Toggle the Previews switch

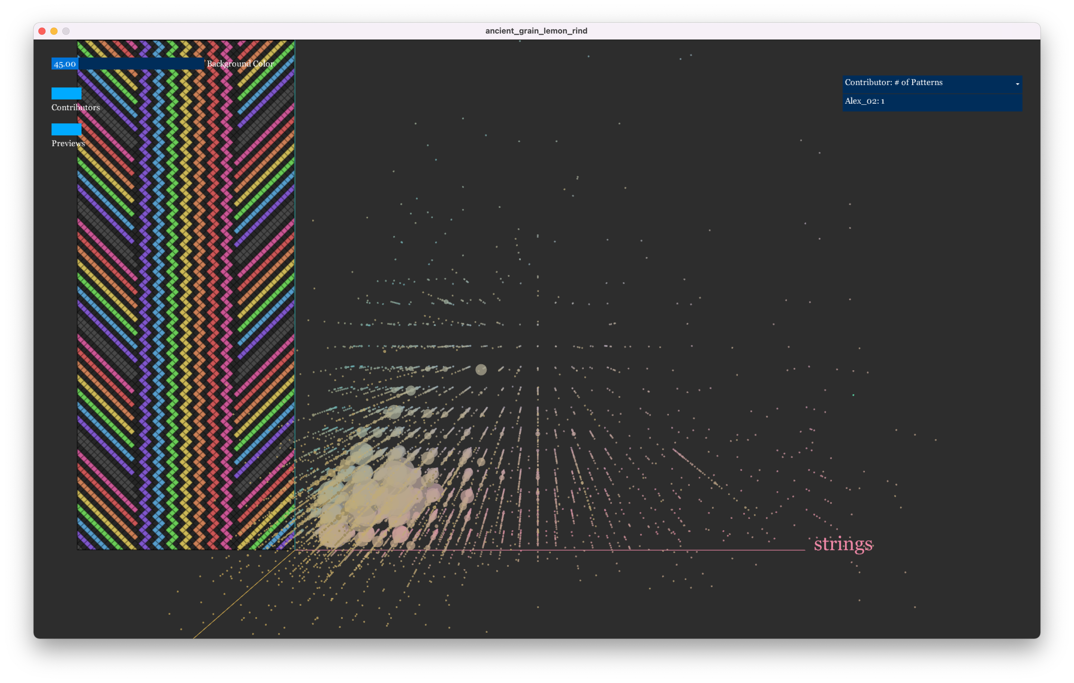click(67, 129)
